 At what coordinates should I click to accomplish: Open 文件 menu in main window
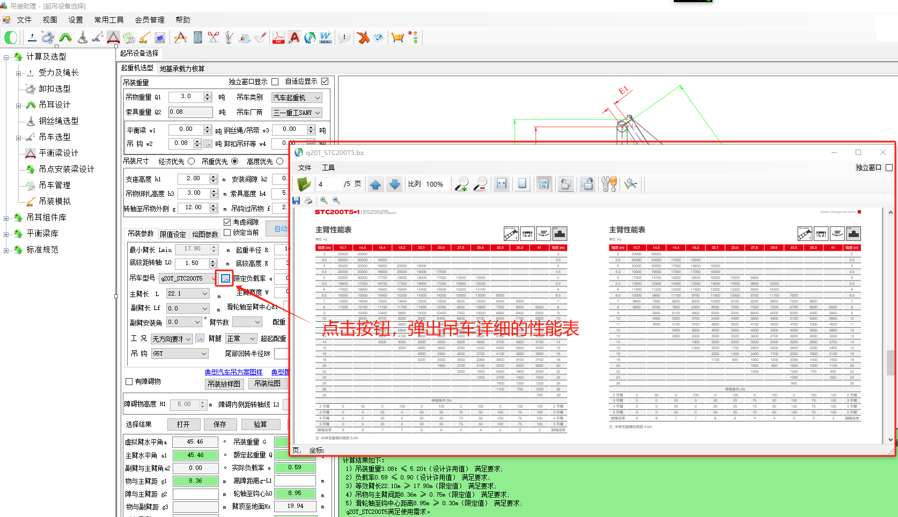(x=24, y=20)
